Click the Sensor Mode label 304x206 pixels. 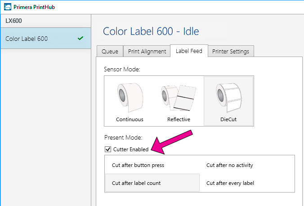pos(122,69)
